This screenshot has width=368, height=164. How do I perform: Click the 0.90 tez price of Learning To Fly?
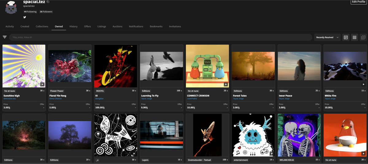(145, 108)
